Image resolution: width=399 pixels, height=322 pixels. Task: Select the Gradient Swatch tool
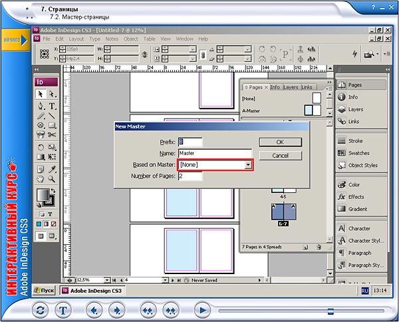pyautogui.click(x=41, y=156)
